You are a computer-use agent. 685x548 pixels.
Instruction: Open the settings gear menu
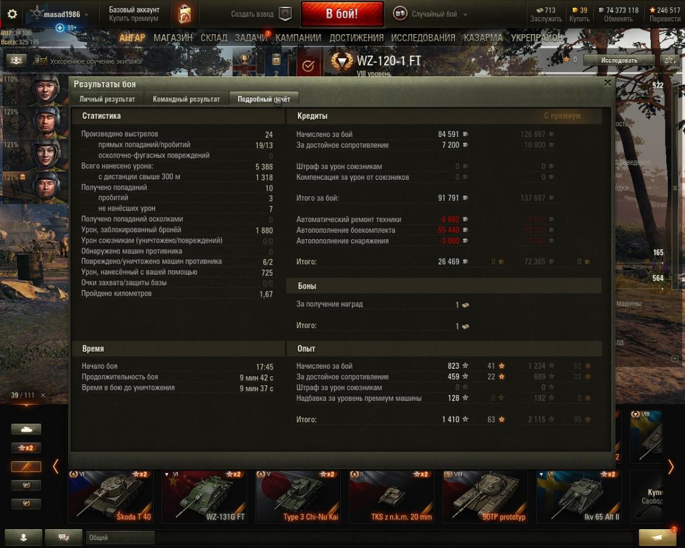point(12,14)
